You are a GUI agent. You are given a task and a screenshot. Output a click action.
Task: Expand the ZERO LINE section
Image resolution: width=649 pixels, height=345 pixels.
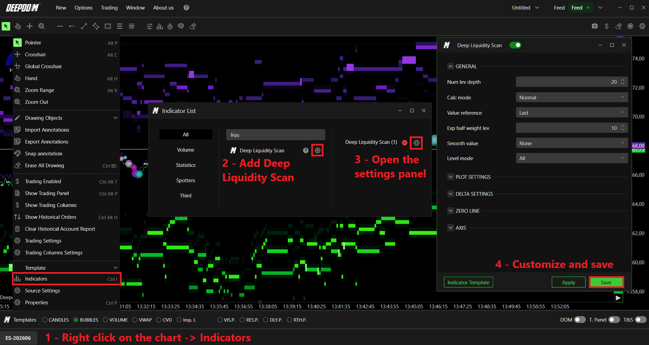coord(451,211)
